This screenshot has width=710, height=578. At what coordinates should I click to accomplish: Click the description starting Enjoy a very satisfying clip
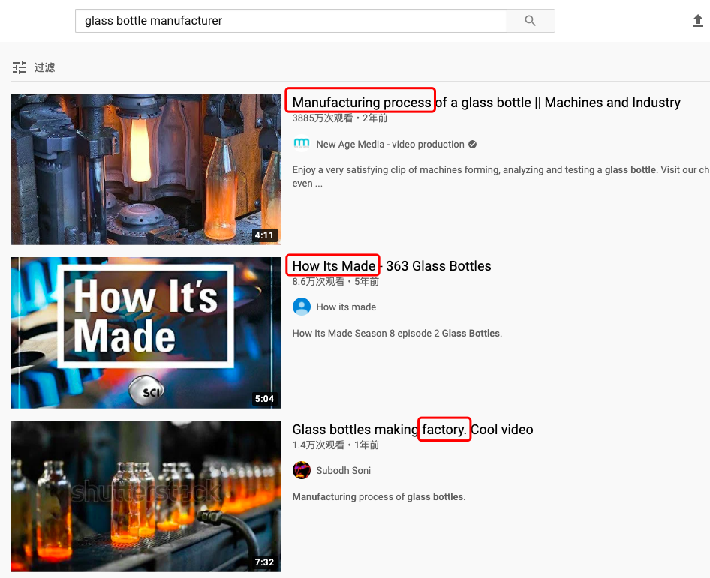coord(501,176)
